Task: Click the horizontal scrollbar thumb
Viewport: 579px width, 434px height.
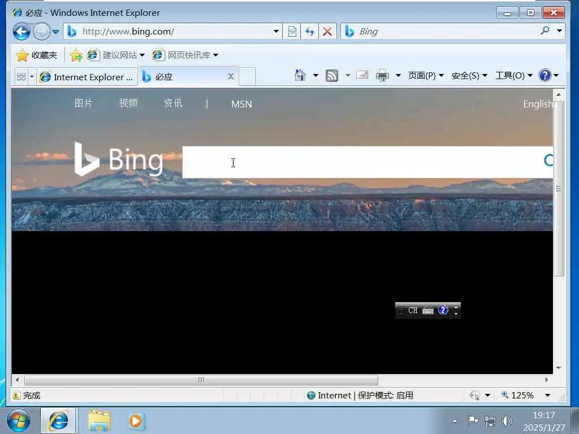Action: (x=201, y=380)
